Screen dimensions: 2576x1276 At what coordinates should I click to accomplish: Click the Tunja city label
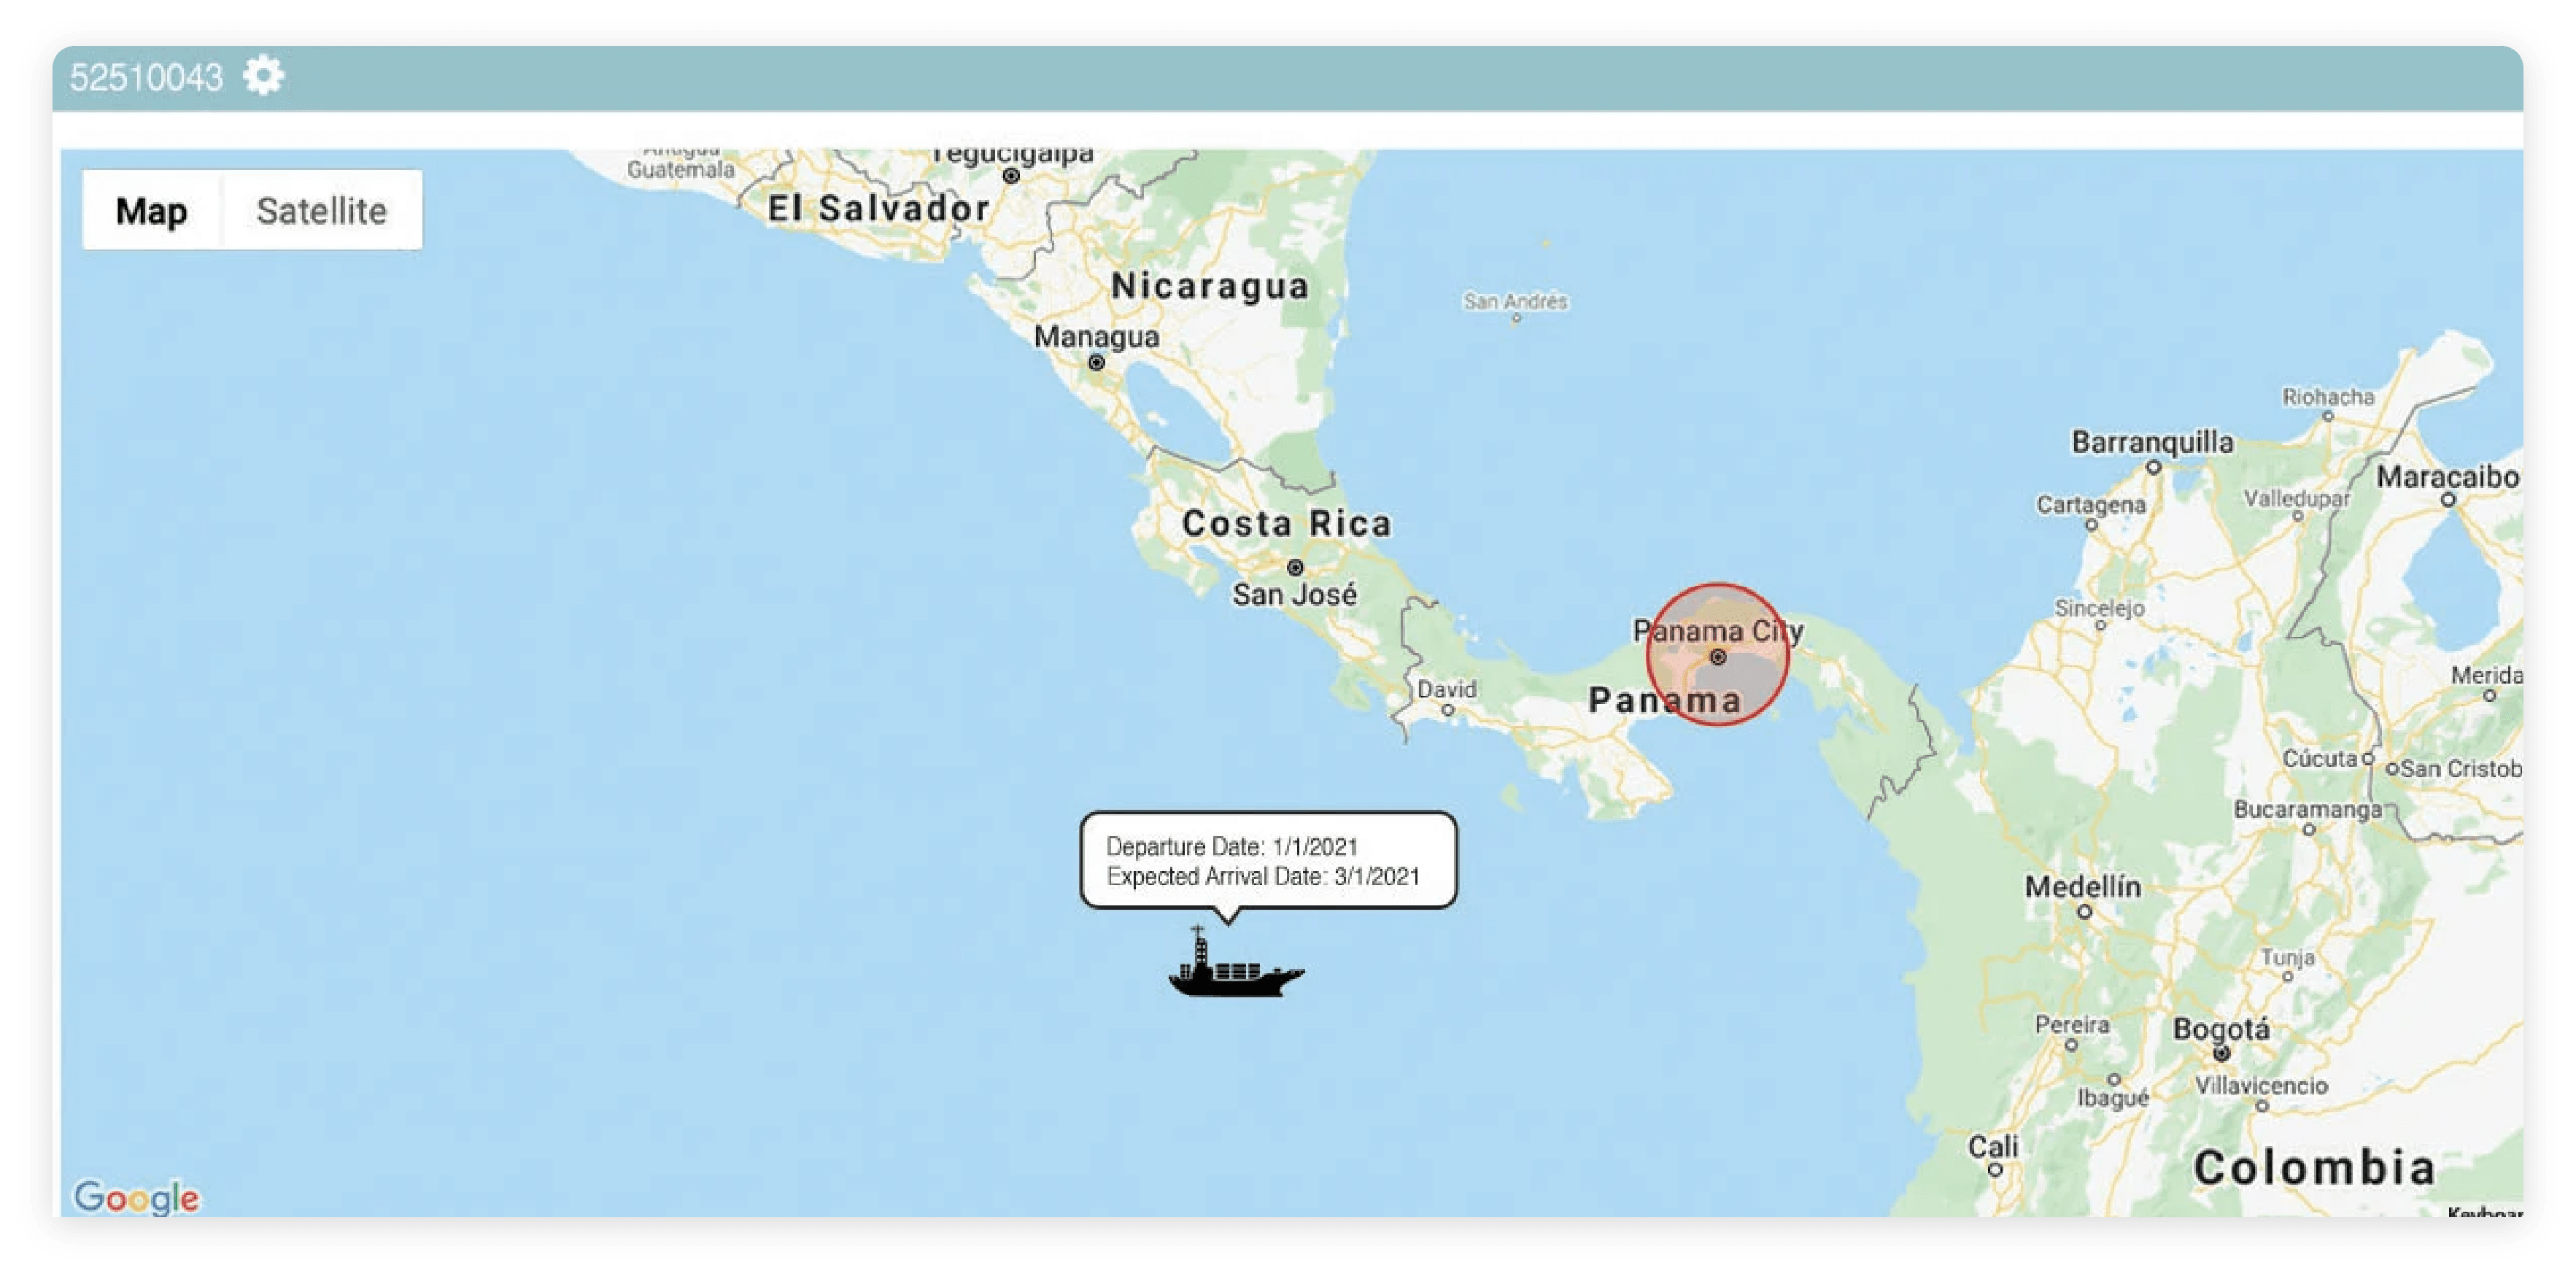(2288, 958)
